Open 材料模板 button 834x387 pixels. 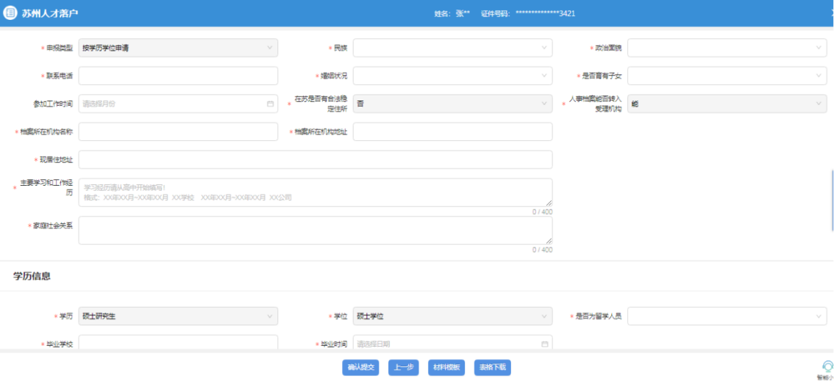pos(446,368)
